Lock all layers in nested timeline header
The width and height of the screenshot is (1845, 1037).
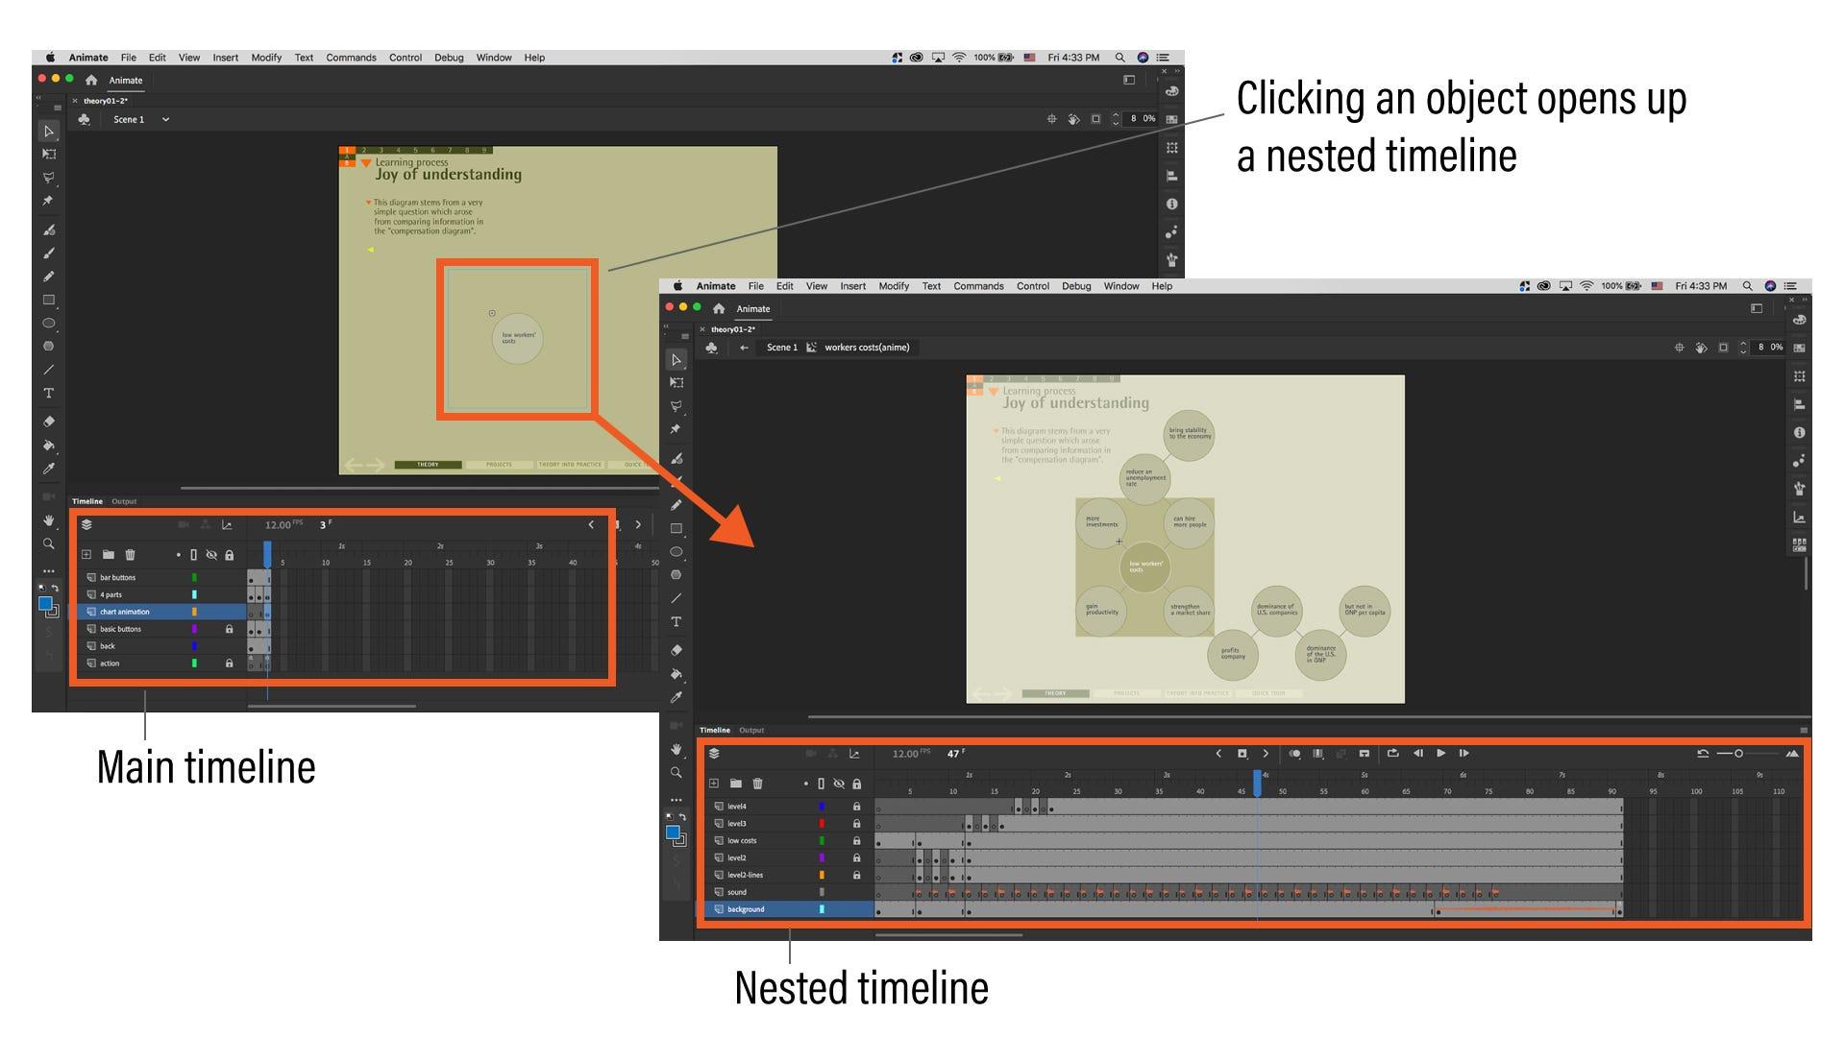(x=856, y=784)
